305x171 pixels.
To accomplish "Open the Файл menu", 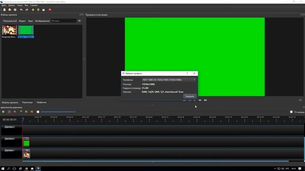I will pyautogui.click(x=4, y=5).
